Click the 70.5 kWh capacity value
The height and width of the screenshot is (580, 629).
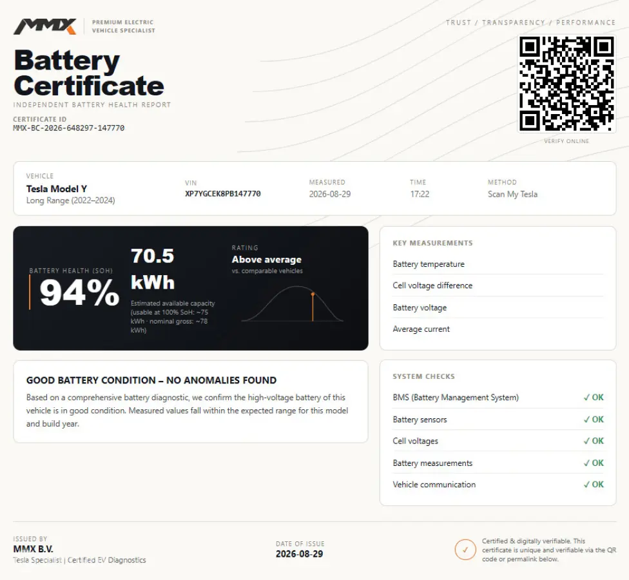tap(153, 269)
